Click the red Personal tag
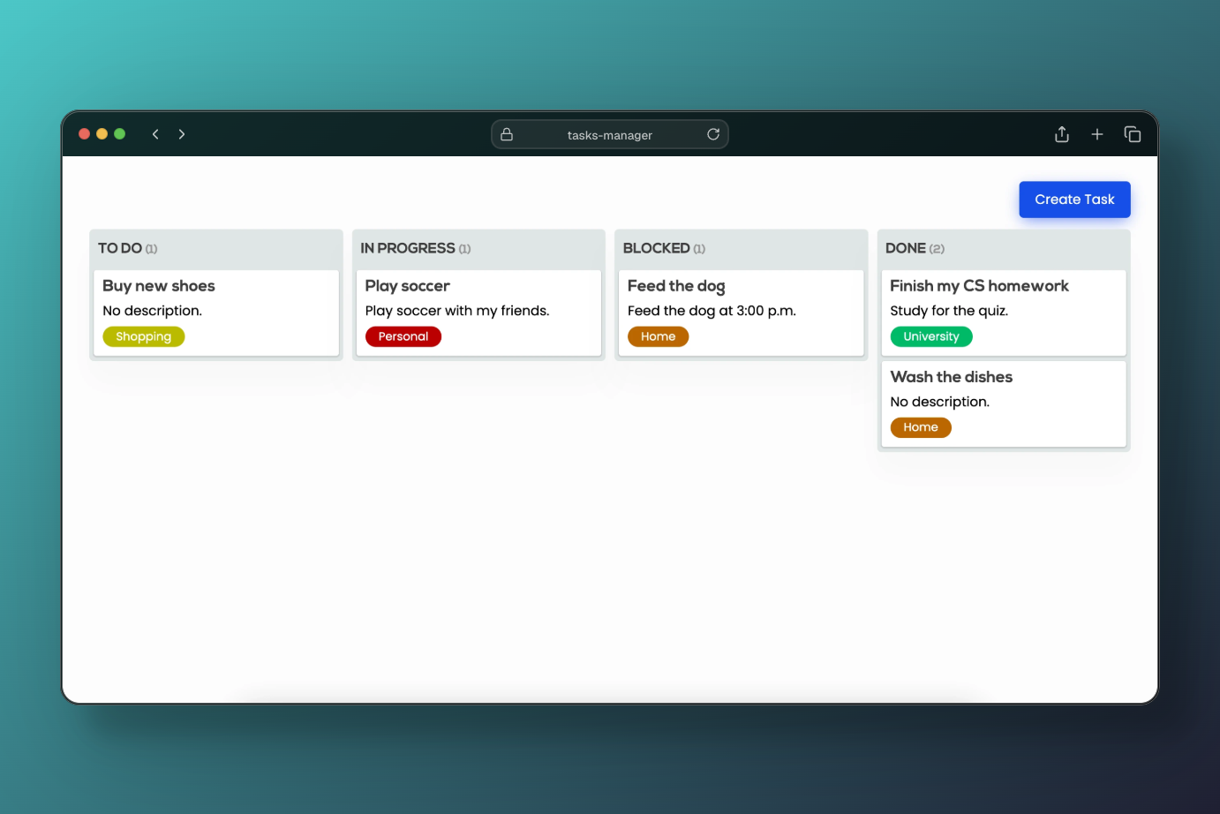 (x=403, y=336)
